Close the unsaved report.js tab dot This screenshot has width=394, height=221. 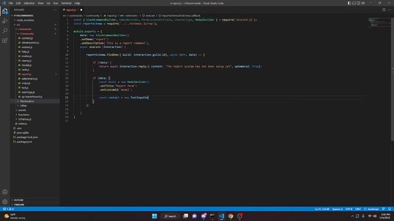pyautogui.click(x=81, y=10)
